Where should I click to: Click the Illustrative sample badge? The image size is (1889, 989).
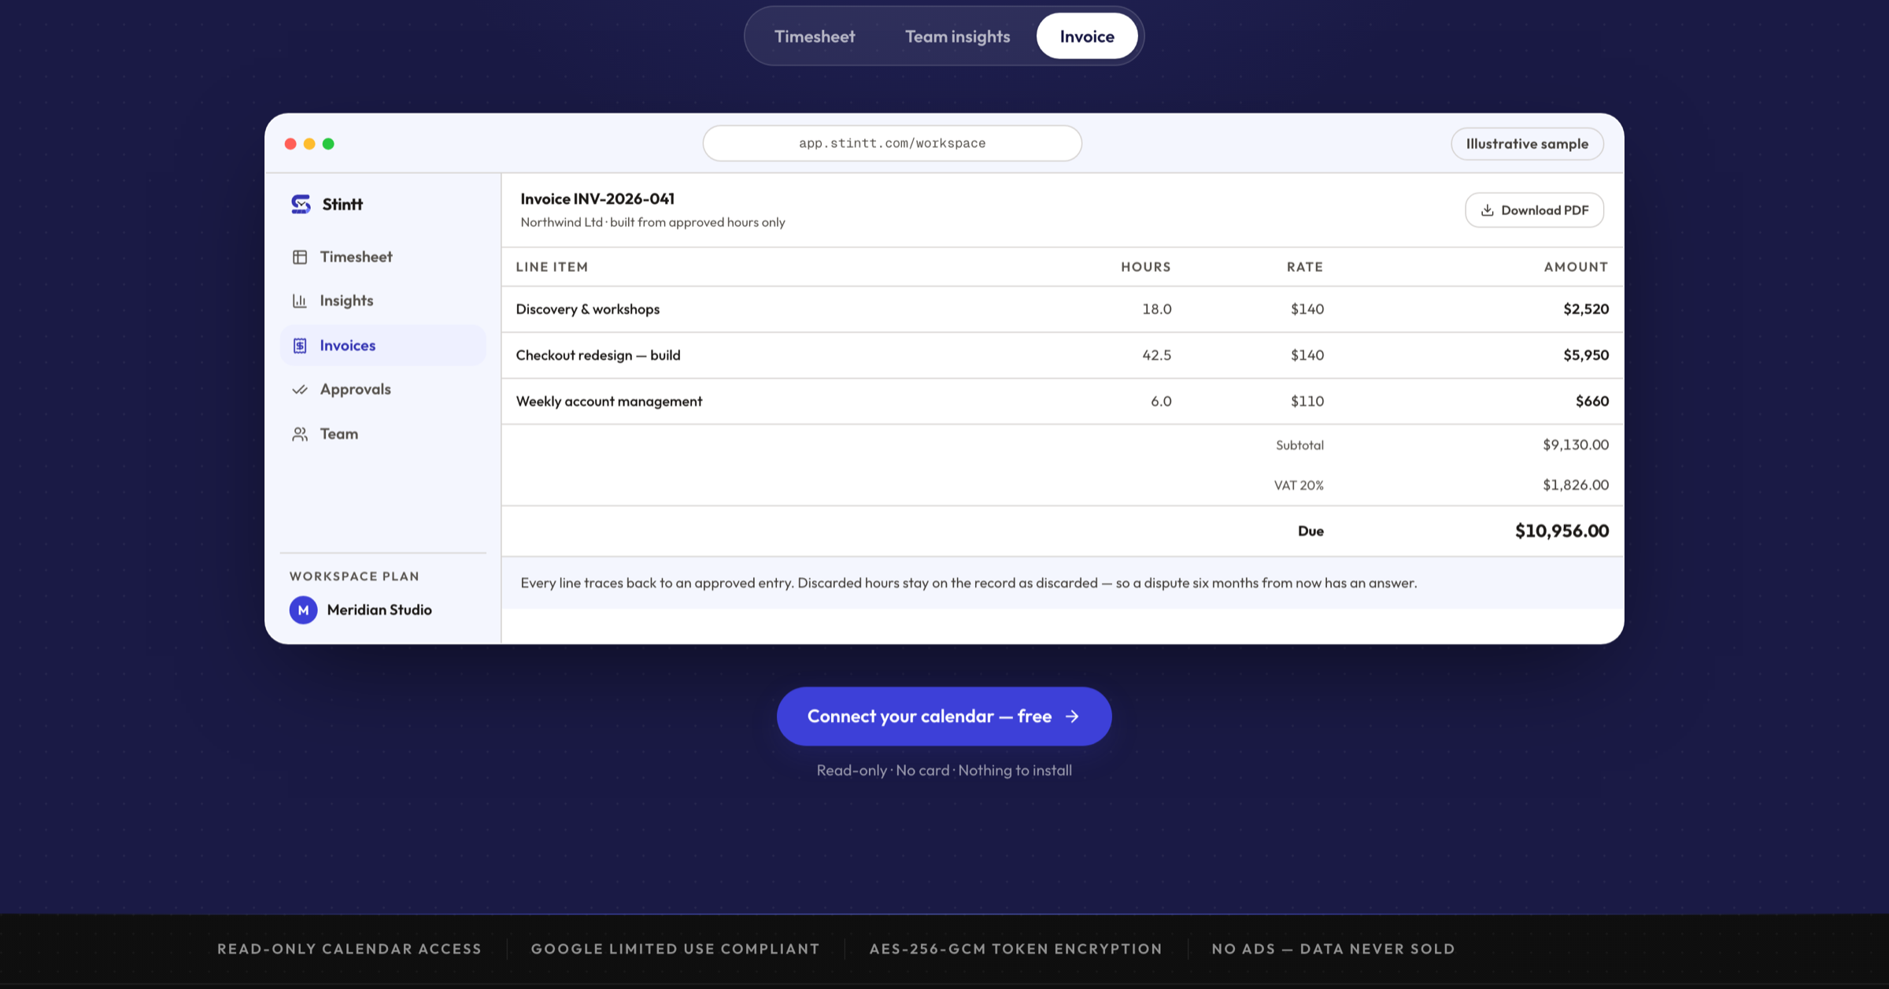1527,144
